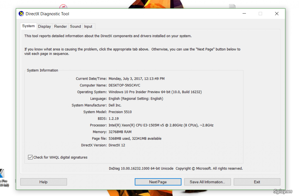Switch to the Display tab
299x196 pixels.
point(44,26)
